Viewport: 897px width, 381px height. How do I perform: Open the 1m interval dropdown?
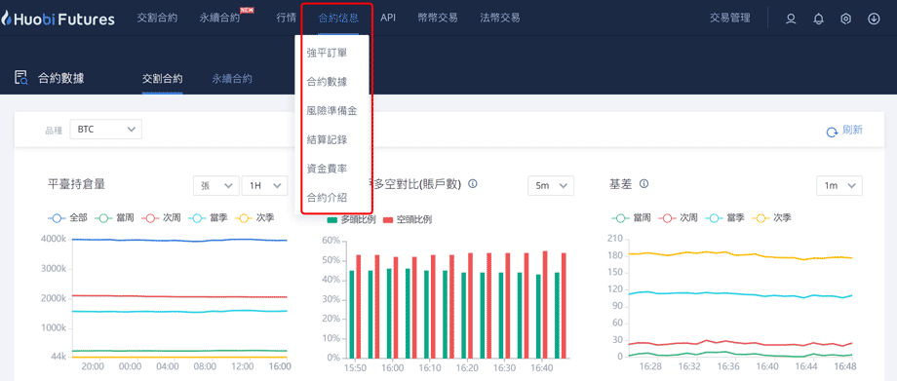[x=839, y=185]
